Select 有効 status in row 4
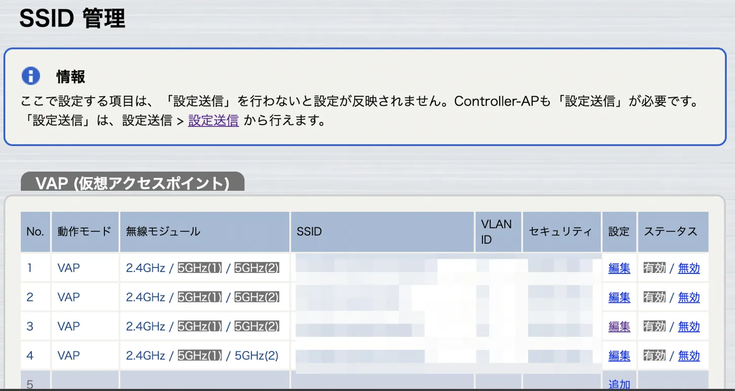This screenshot has width=735, height=391. tap(654, 356)
